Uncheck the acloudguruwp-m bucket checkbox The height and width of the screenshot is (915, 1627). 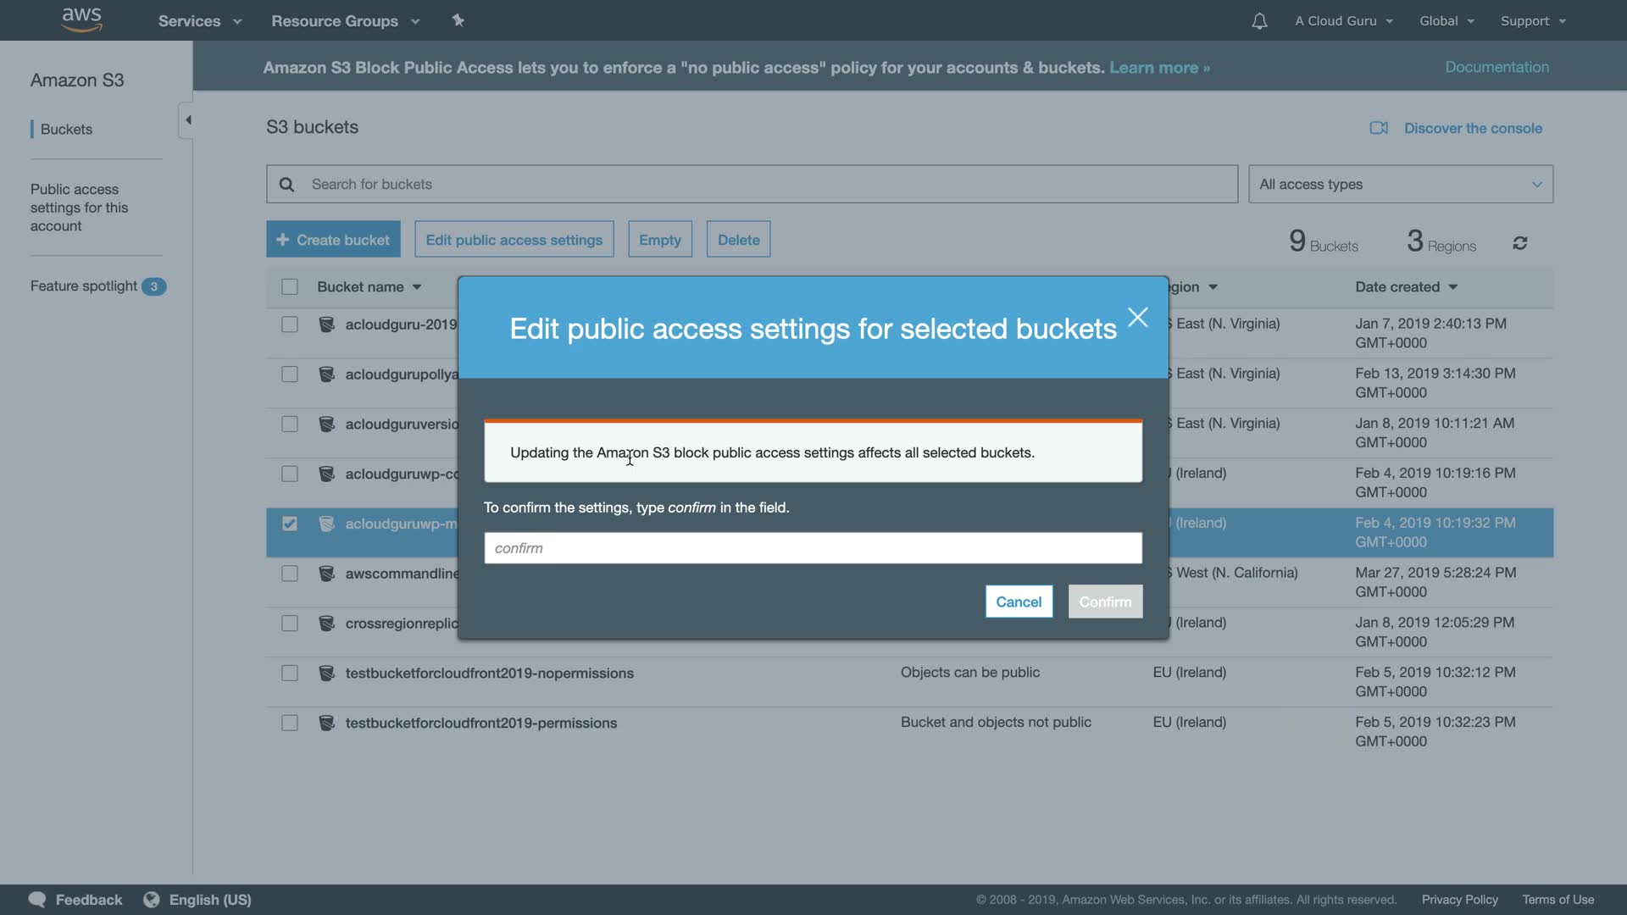290,524
